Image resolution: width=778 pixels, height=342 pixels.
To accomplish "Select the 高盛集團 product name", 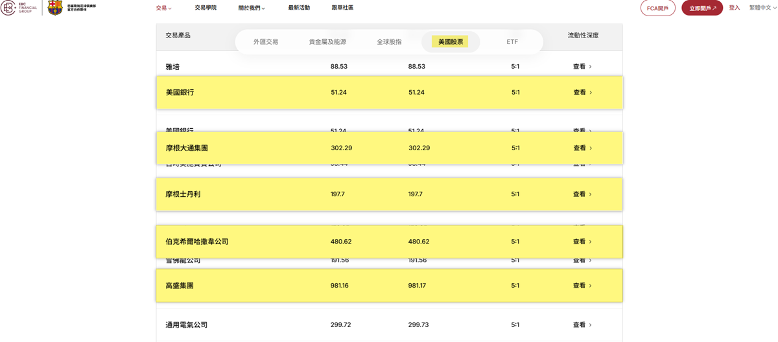I will pos(180,286).
